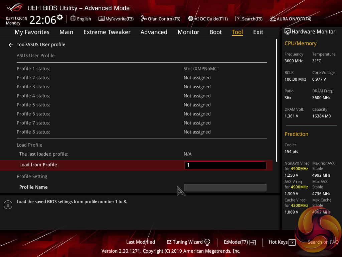
Task: Click the 1.309 V AVX requirement value
Action: coord(291,194)
